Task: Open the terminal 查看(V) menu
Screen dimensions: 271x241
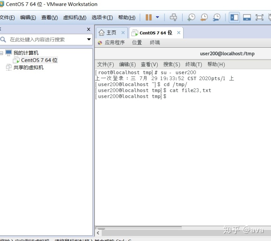Action: tap(149, 65)
